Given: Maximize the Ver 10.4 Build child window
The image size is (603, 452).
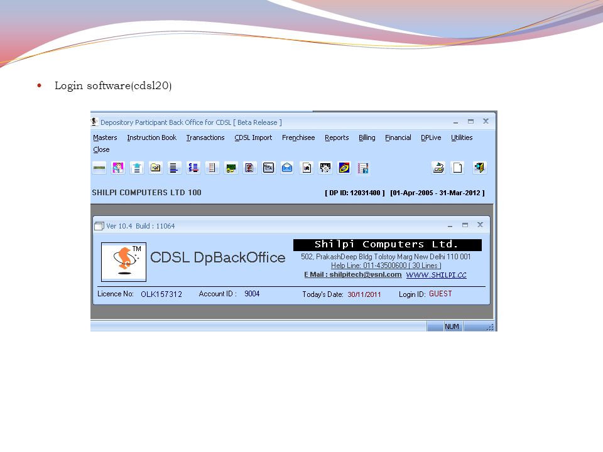Looking at the screenshot, I should point(465,225).
